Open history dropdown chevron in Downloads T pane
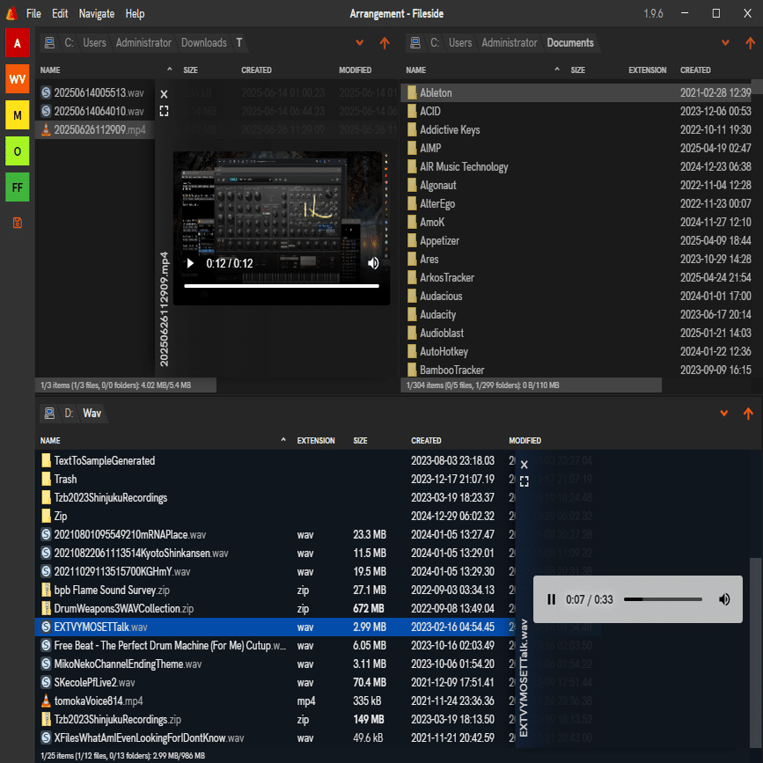 360,43
